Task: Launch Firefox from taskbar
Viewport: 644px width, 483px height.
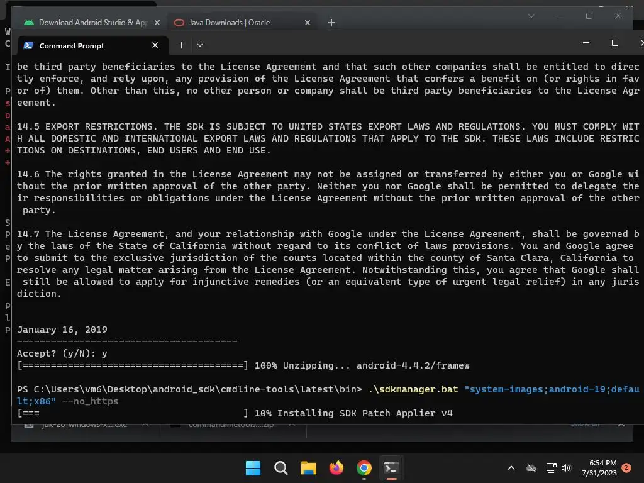Action: (336, 468)
